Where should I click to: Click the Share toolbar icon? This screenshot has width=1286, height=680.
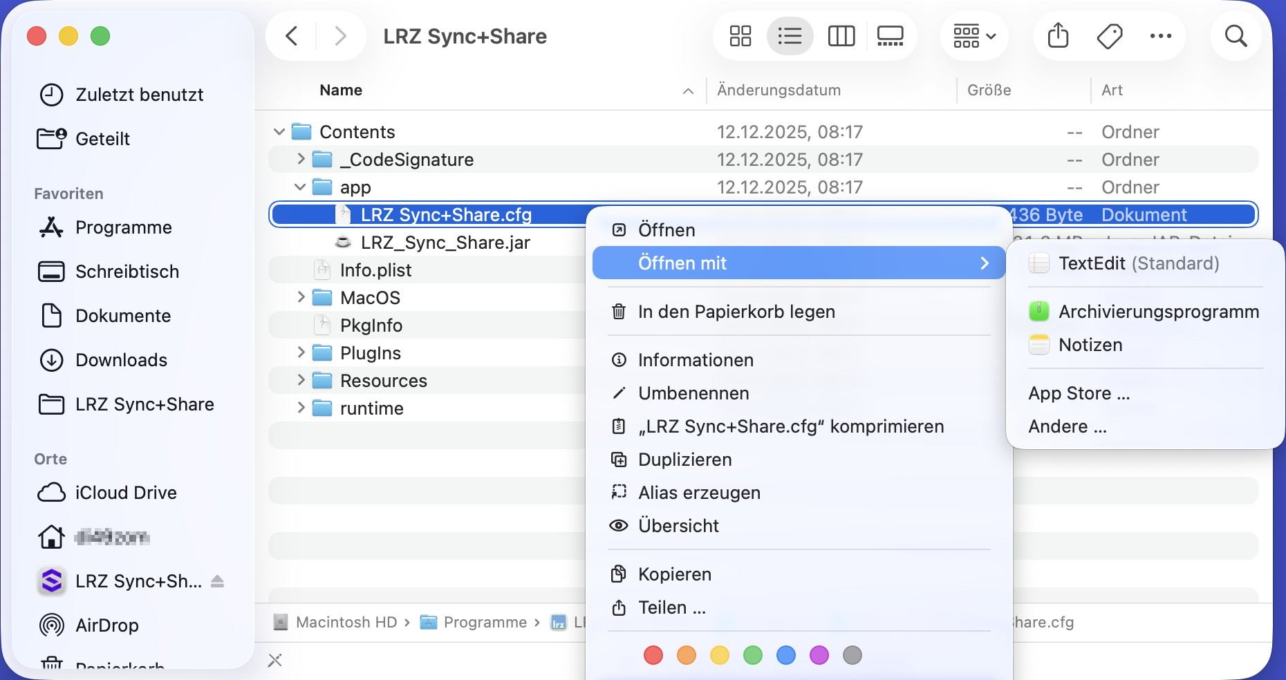[x=1058, y=36]
